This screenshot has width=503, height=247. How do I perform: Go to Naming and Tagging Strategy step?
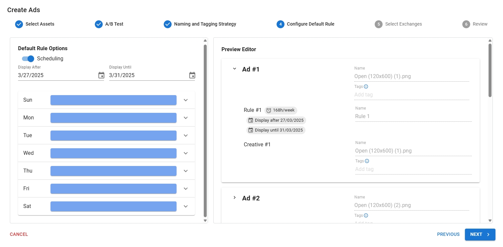(200, 24)
